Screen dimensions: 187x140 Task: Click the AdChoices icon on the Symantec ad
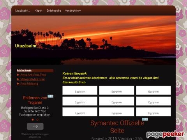coord(145,119)
